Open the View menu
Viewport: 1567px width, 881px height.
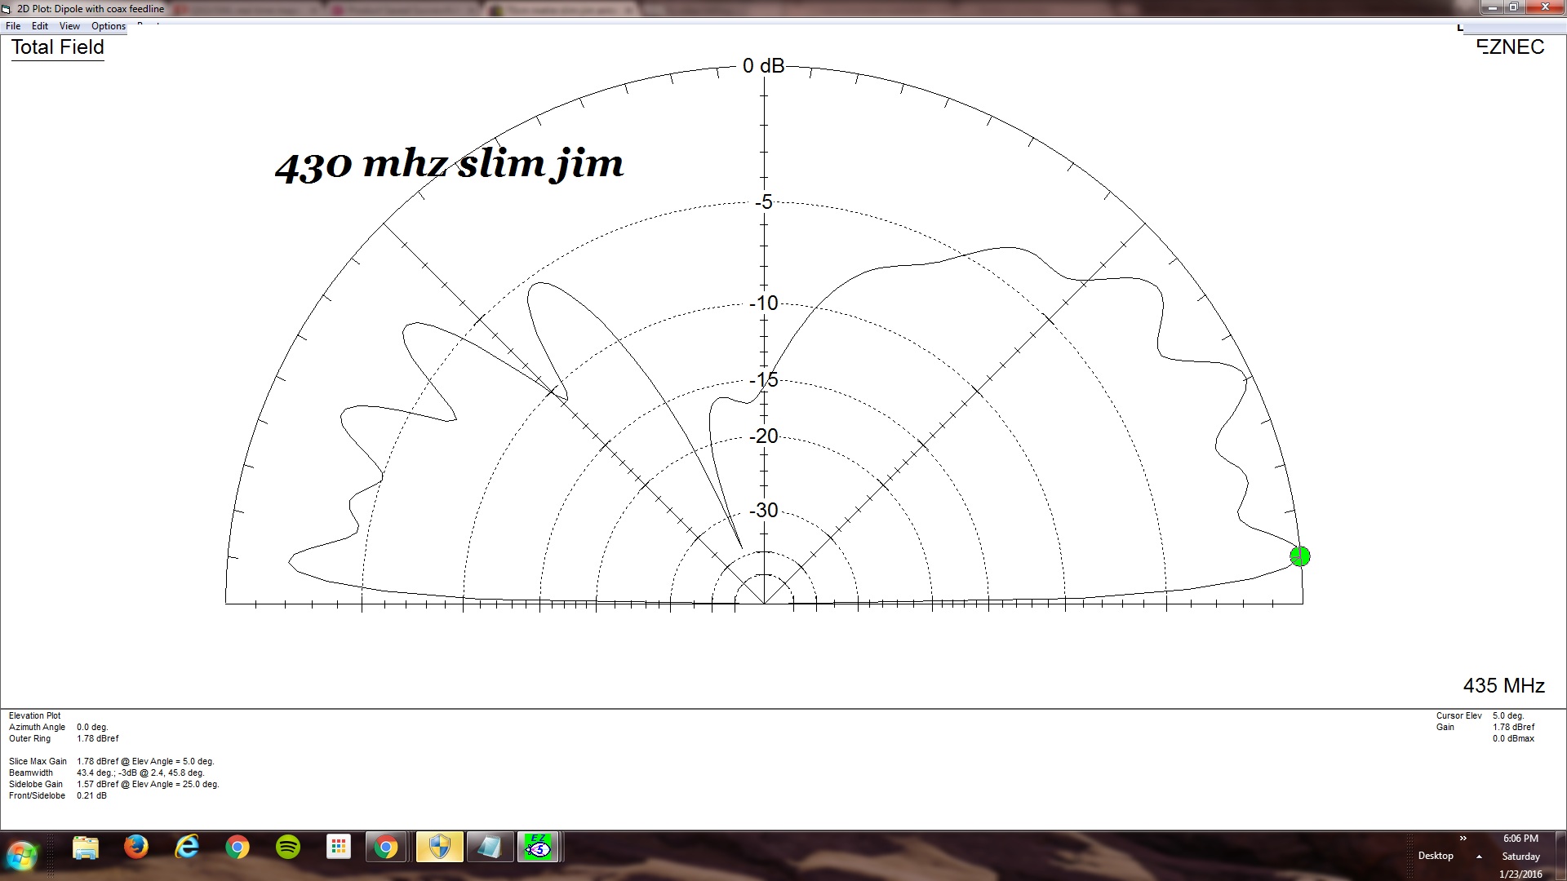coord(69,26)
